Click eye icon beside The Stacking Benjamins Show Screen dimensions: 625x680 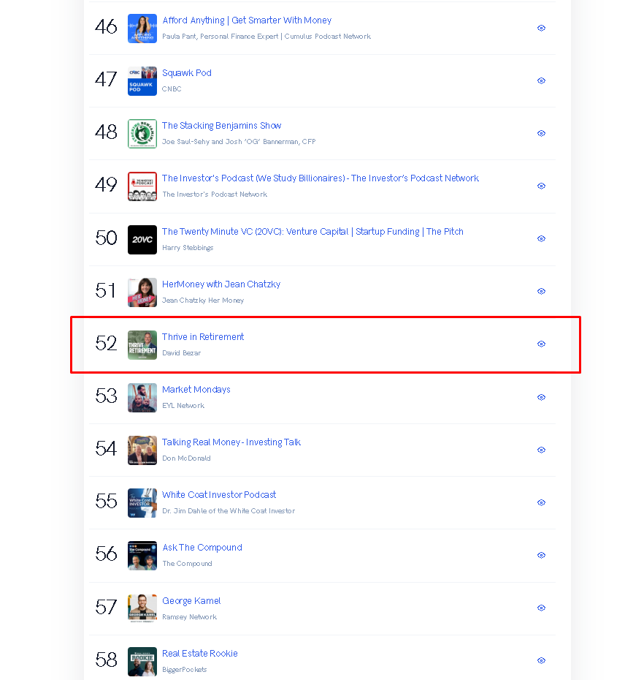(541, 133)
